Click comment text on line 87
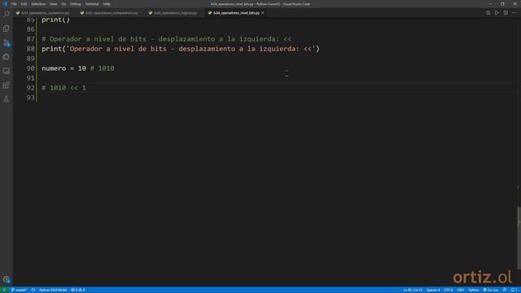521x293 pixels. (166, 39)
